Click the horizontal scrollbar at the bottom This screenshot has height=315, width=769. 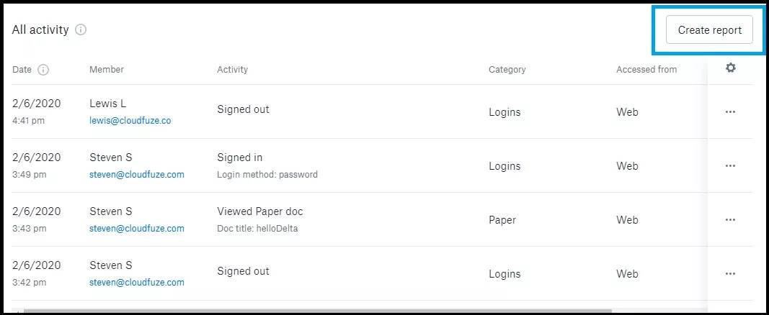point(318,311)
